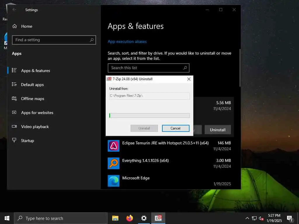
Task: Click the 146 MB size value
Action: tap(224, 143)
